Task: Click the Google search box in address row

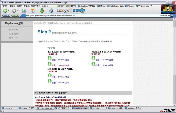Action: coord(162,15)
